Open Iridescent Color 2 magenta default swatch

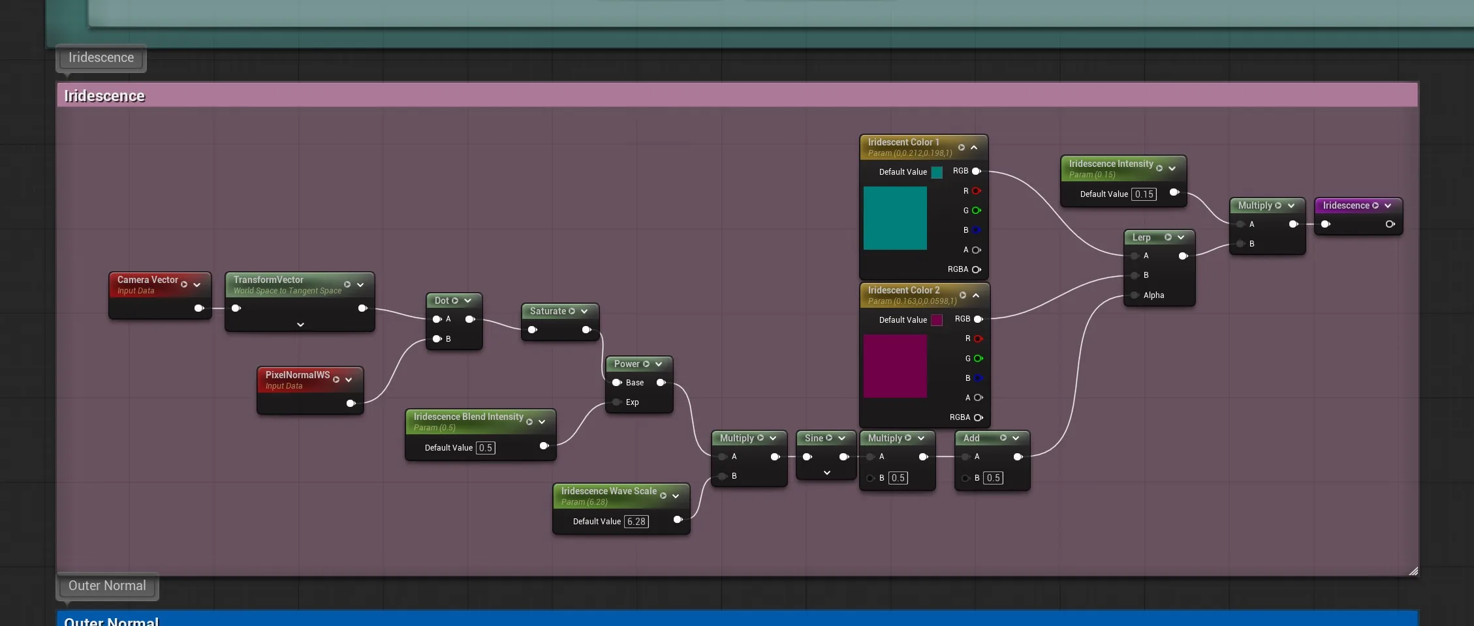(937, 320)
